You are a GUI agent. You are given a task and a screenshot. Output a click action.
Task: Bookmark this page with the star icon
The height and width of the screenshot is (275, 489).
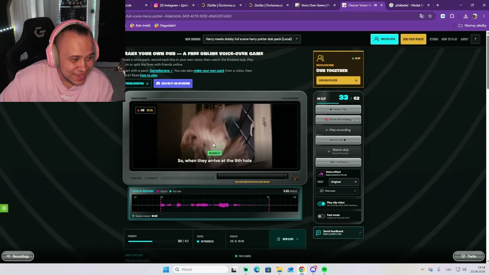click(430, 16)
